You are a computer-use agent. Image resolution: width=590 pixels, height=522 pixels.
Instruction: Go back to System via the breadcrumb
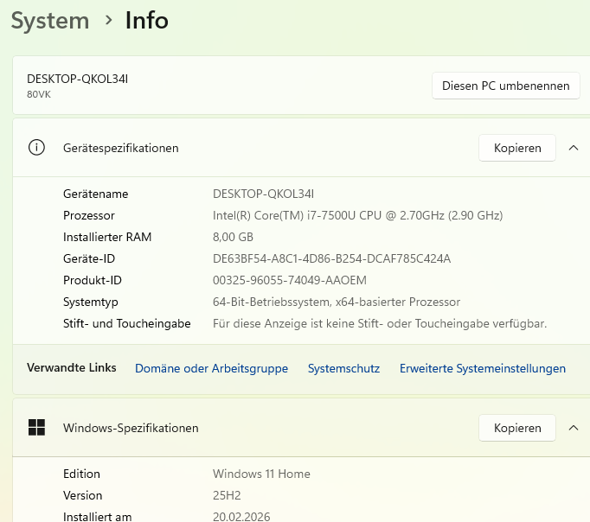point(50,20)
